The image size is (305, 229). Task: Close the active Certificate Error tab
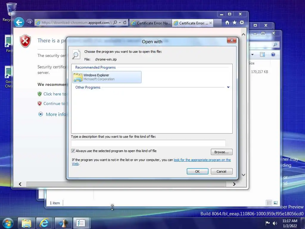pos(211,23)
